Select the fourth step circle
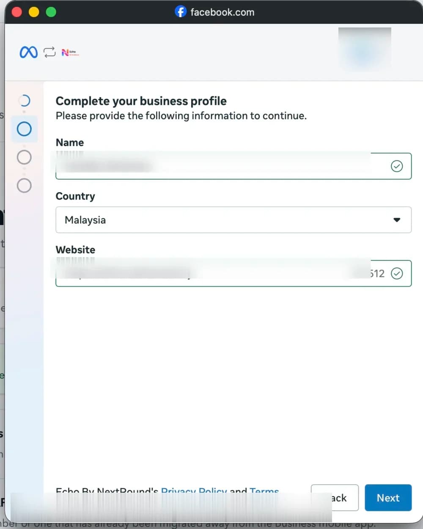Image resolution: width=423 pixels, height=529 pixels. click(24, 185)
